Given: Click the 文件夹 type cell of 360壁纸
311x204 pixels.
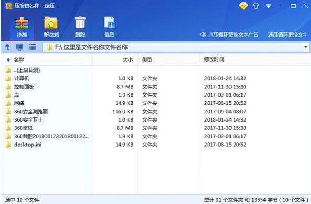Looking at the screenshot, I should [x=149, y=128].
